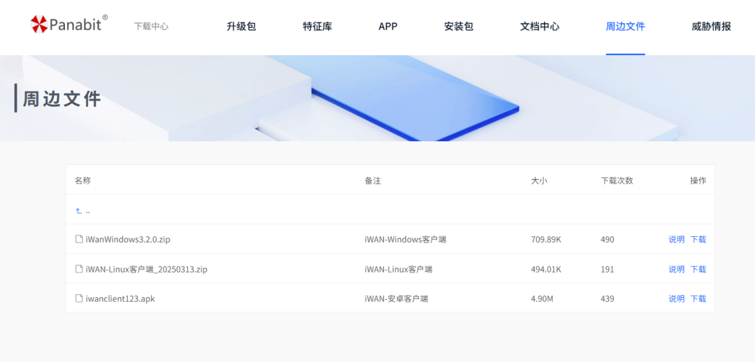
Task: Click the file name iwanclient123.apk
Action: [120, 298]
